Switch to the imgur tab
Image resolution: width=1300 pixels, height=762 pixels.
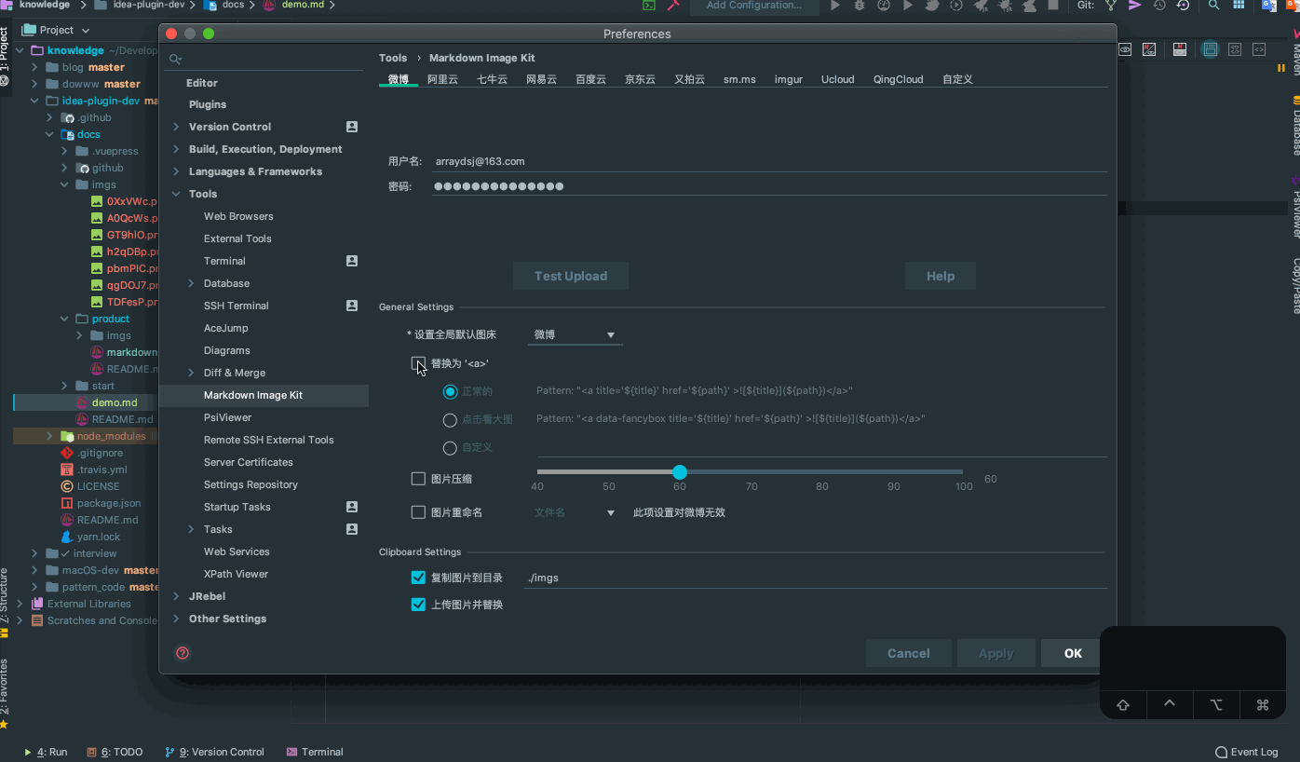click(x=788, y=79)
